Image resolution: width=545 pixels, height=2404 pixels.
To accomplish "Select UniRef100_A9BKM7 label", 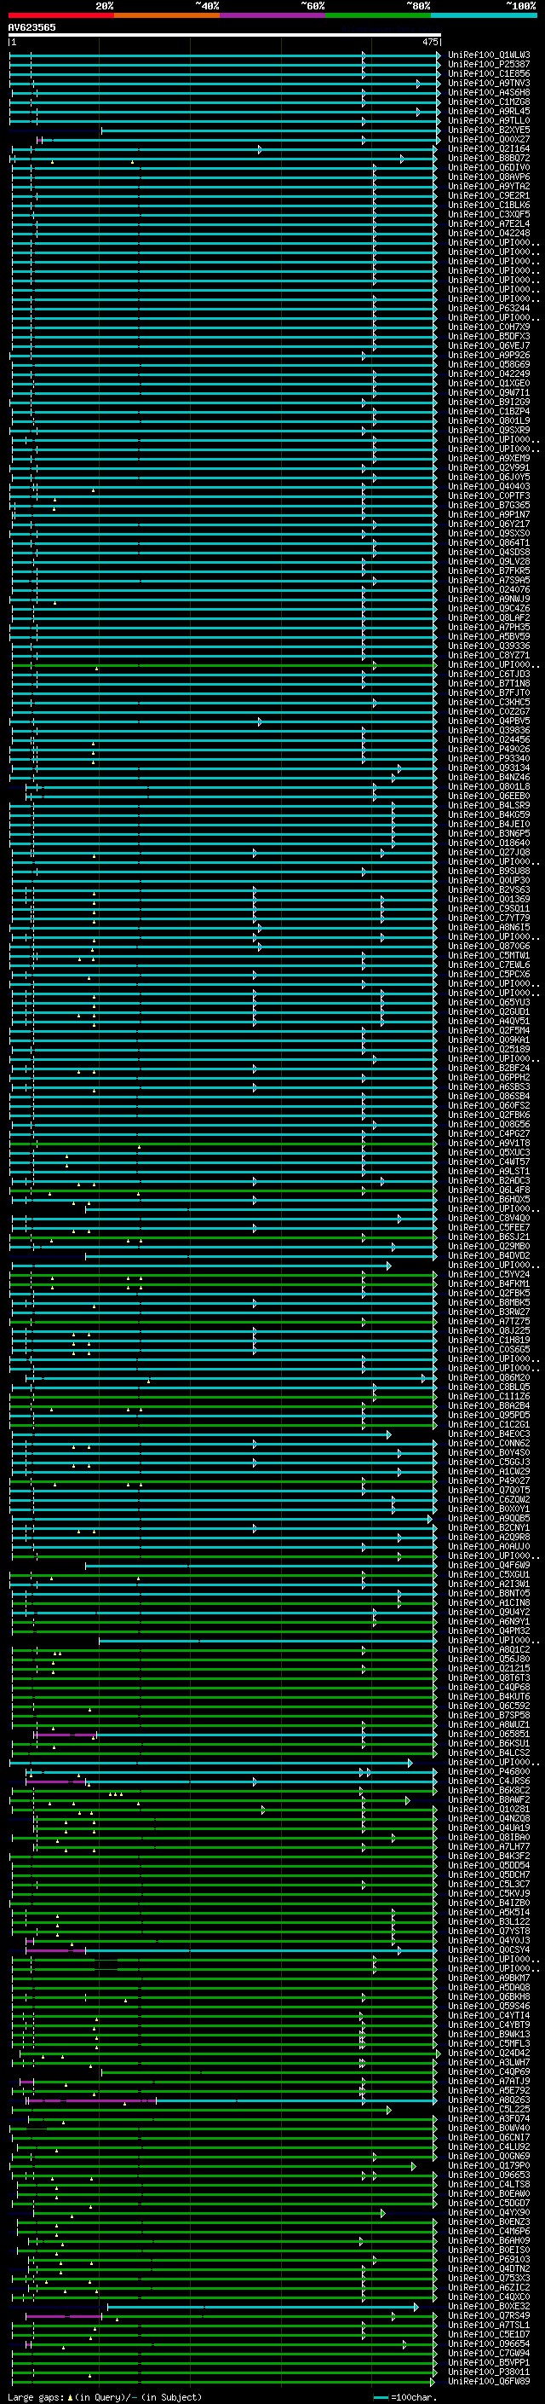I will point(489,1978).
